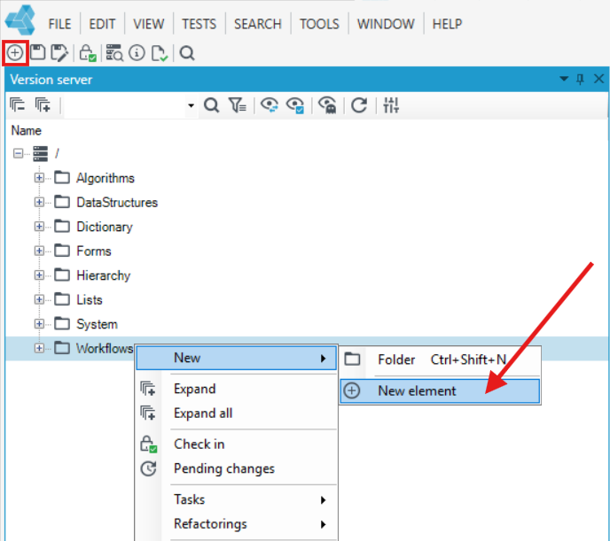The width and height of the screenshot is (610, 541).
Task: Open the Refactorings submenu
Action: pos(237,524)
